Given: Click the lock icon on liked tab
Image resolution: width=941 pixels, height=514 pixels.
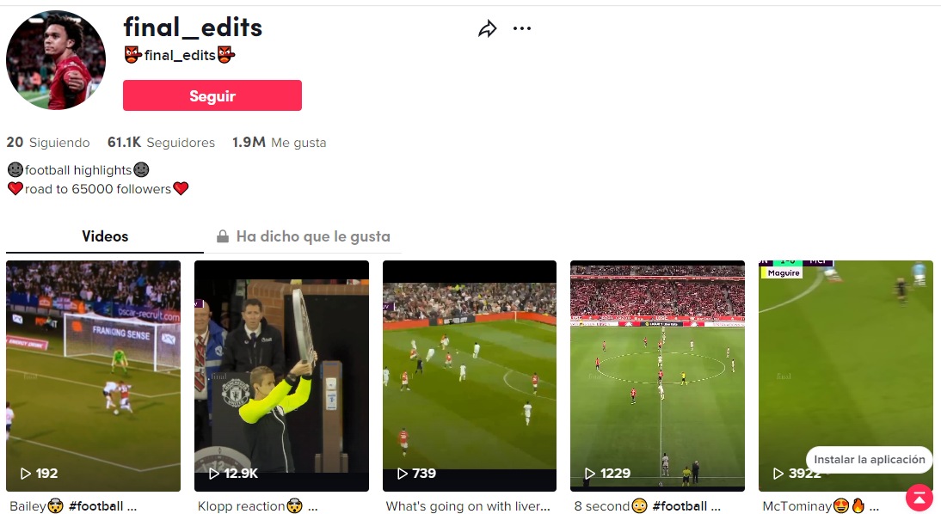Looking at the screenshot, I should [x=223, y=236].
